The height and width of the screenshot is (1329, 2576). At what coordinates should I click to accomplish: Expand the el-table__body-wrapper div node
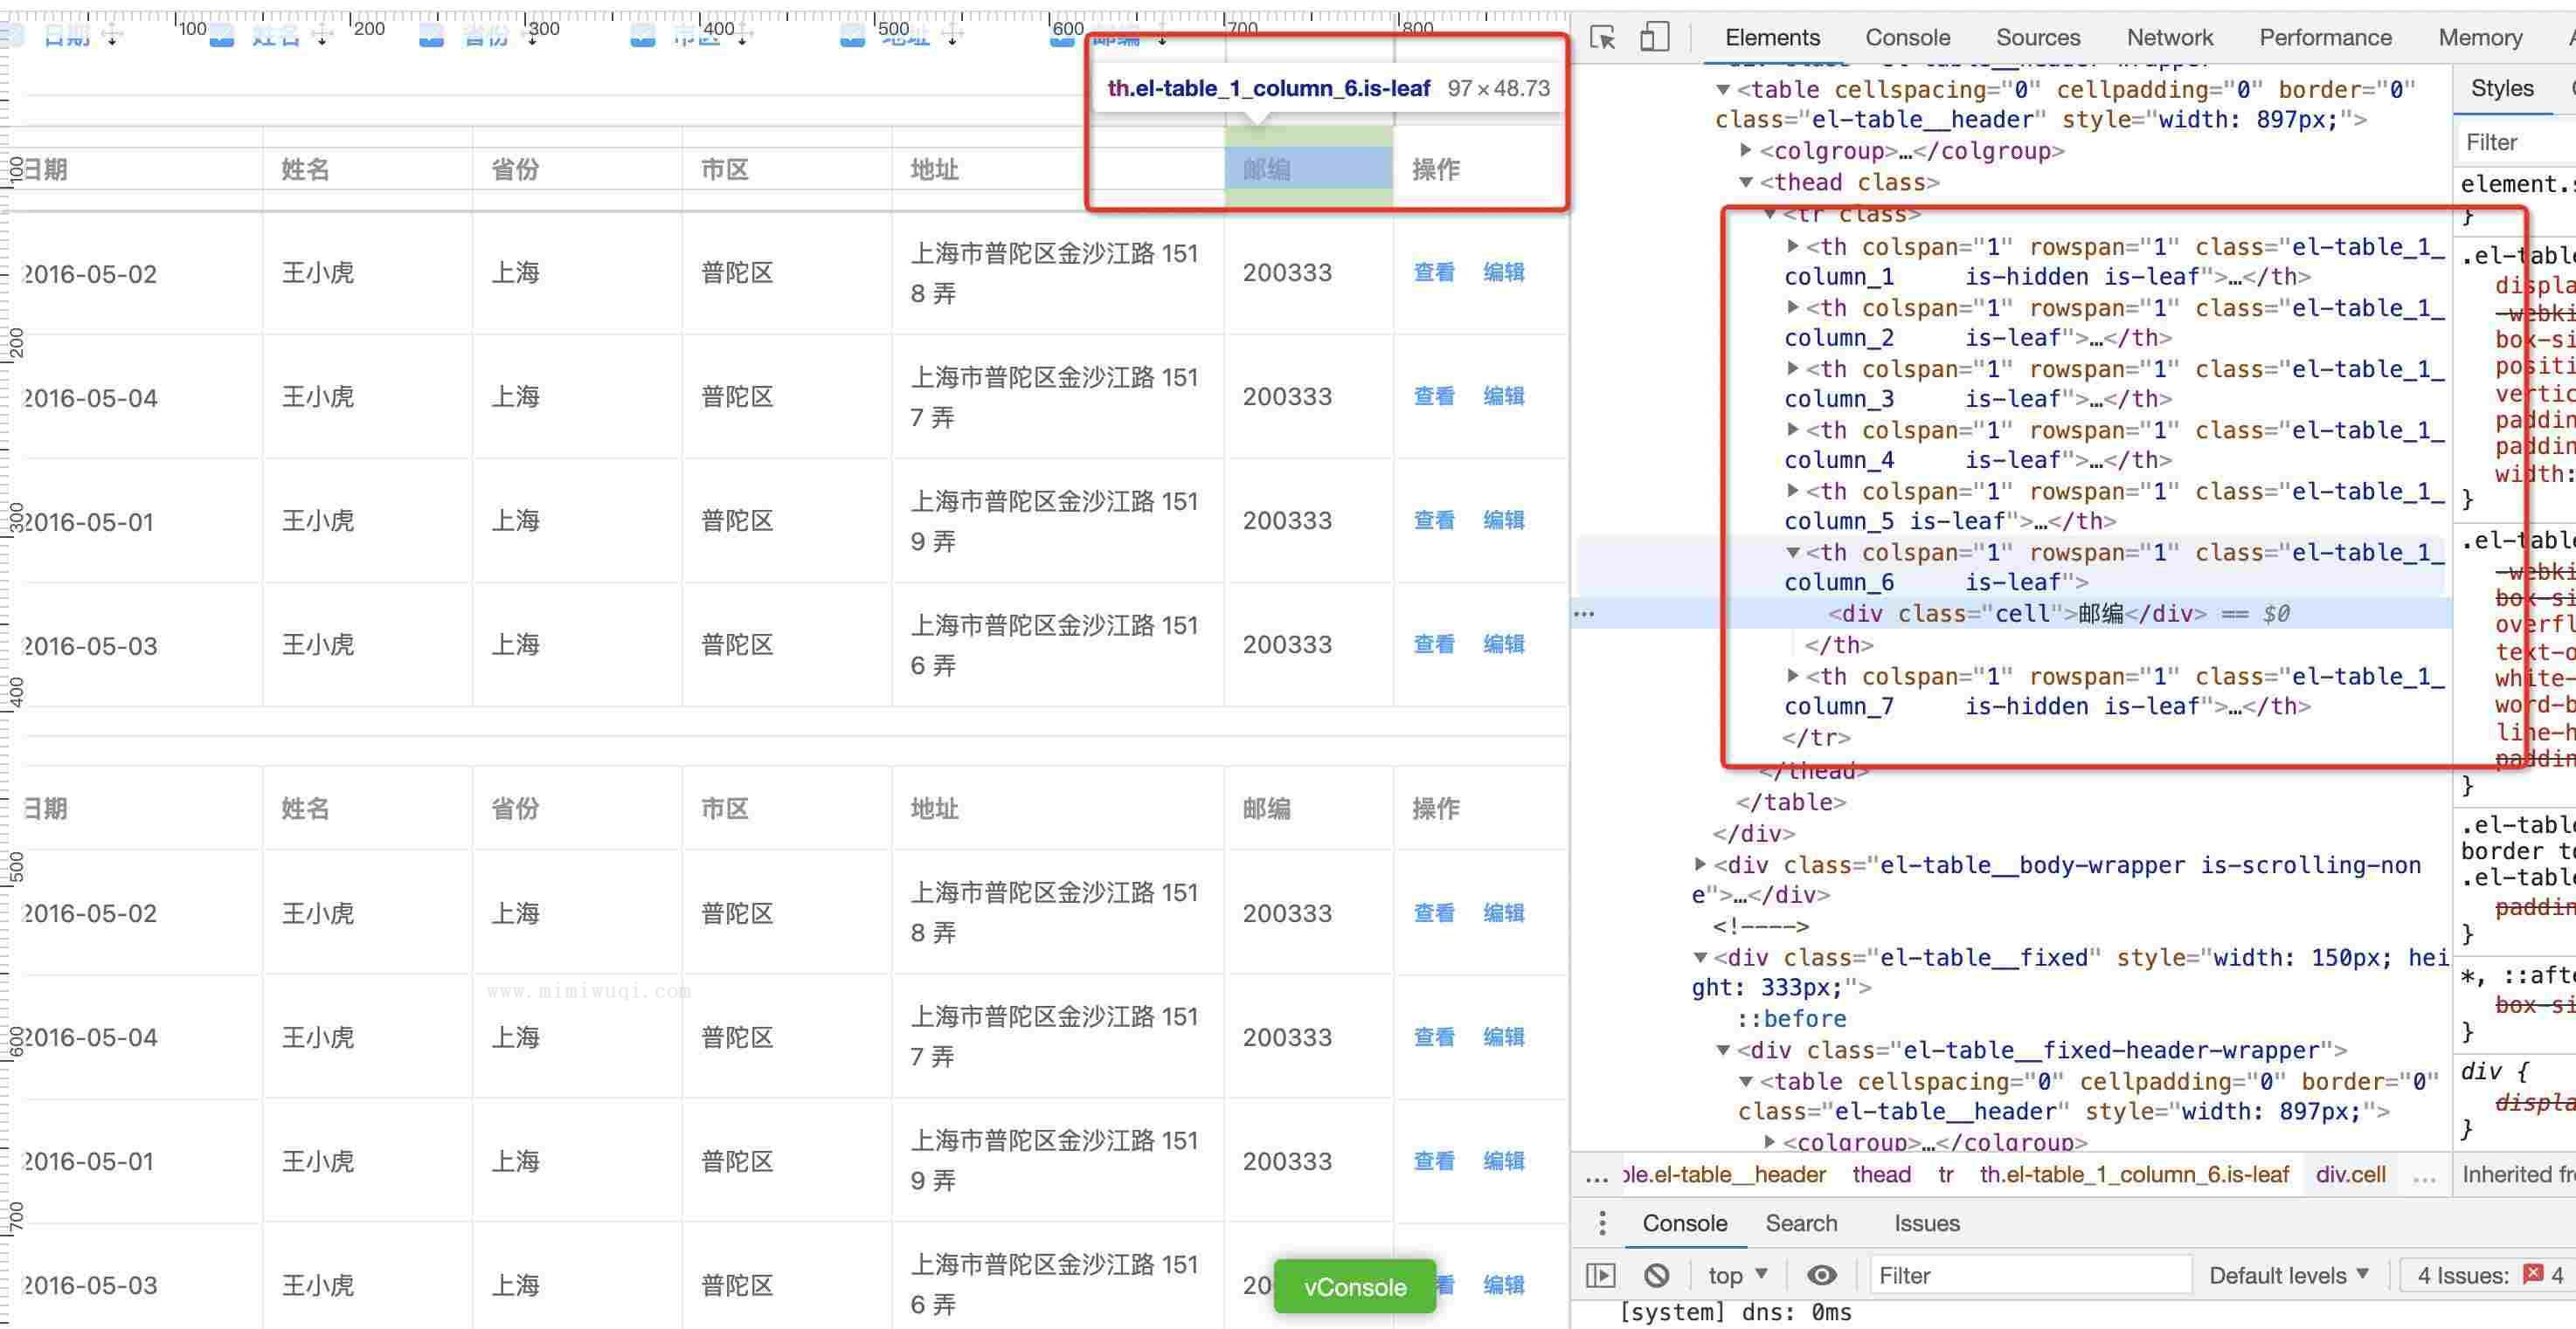pos(1700,864)
